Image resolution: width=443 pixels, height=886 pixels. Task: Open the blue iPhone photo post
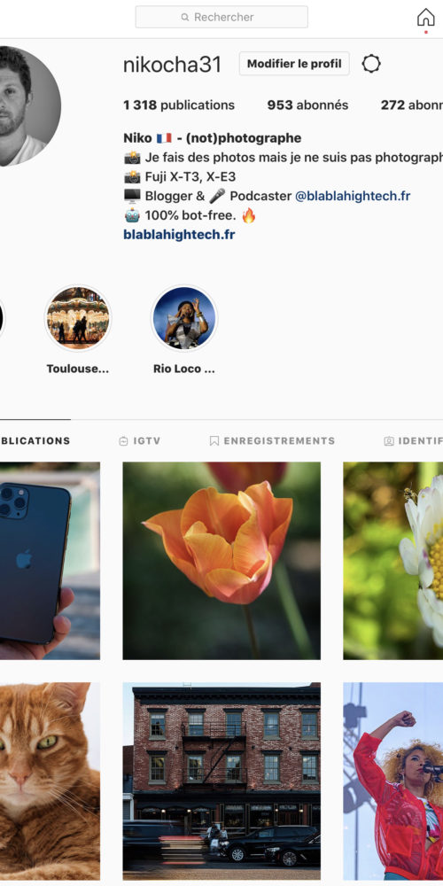50,561
